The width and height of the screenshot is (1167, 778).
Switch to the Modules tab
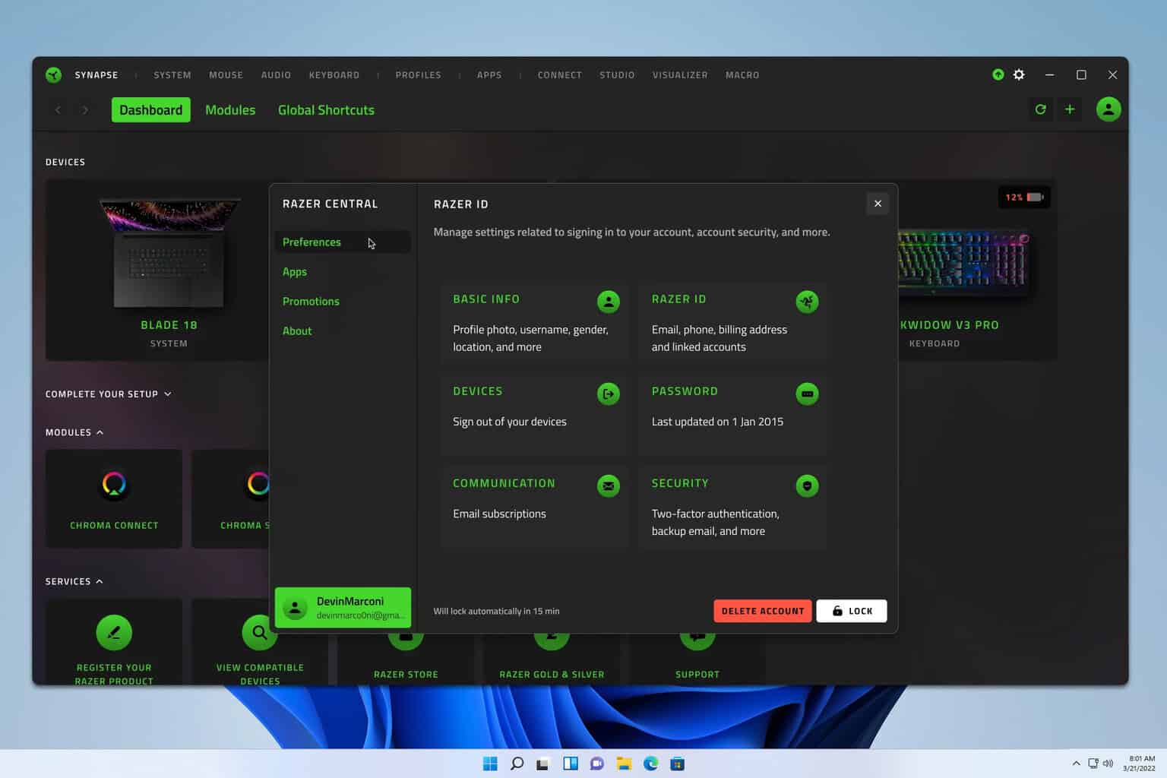click(230, 109)
